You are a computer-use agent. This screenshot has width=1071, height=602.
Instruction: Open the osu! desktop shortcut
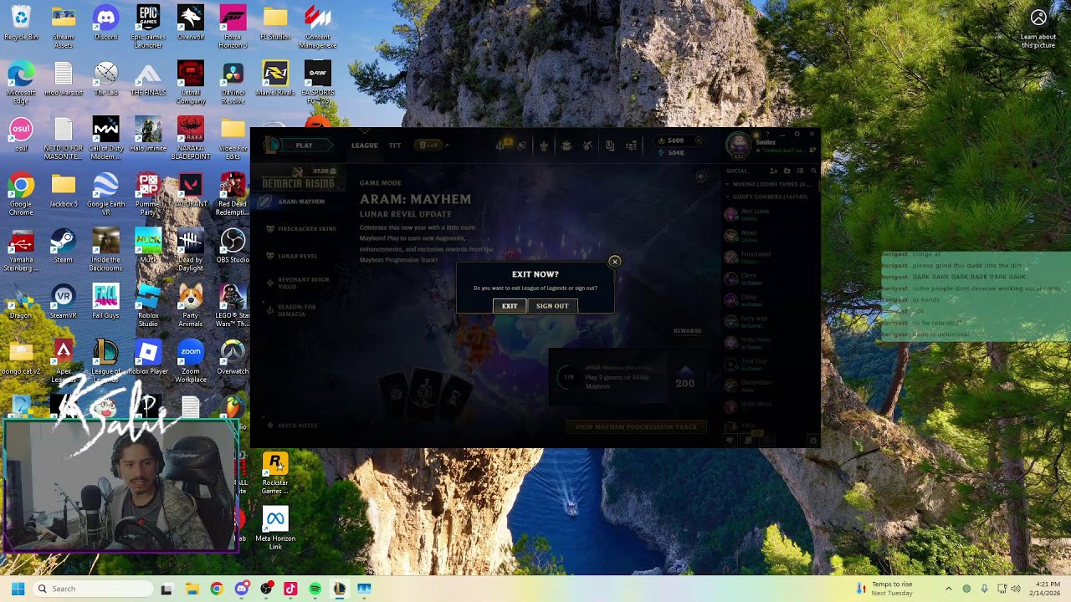[x=21, y=135]
